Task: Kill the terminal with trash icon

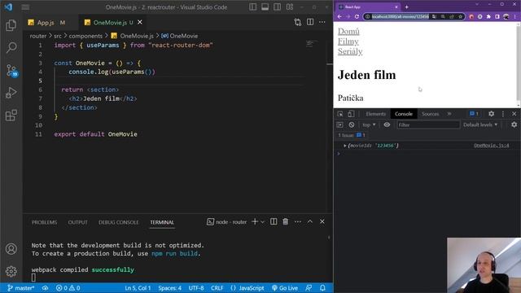Action: (x=286, y=221)
